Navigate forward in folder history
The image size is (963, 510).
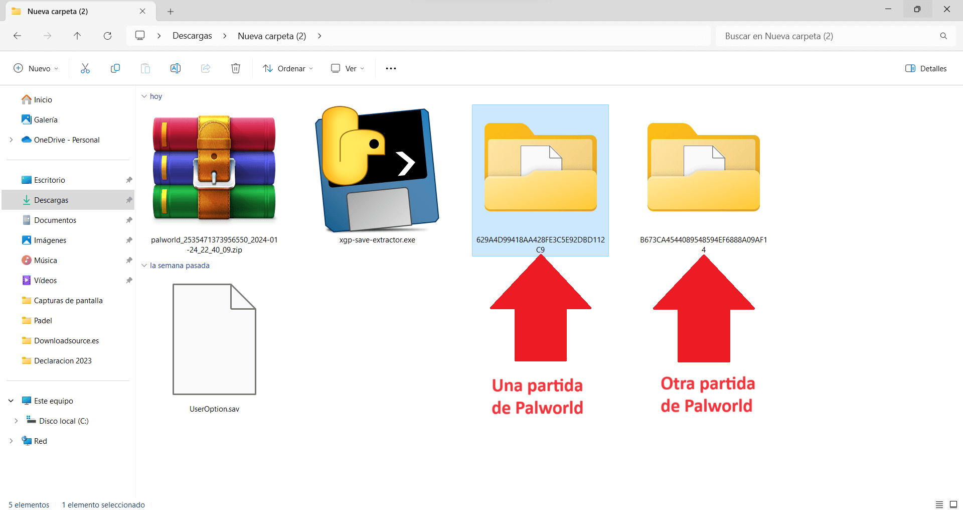coord(47,36)
